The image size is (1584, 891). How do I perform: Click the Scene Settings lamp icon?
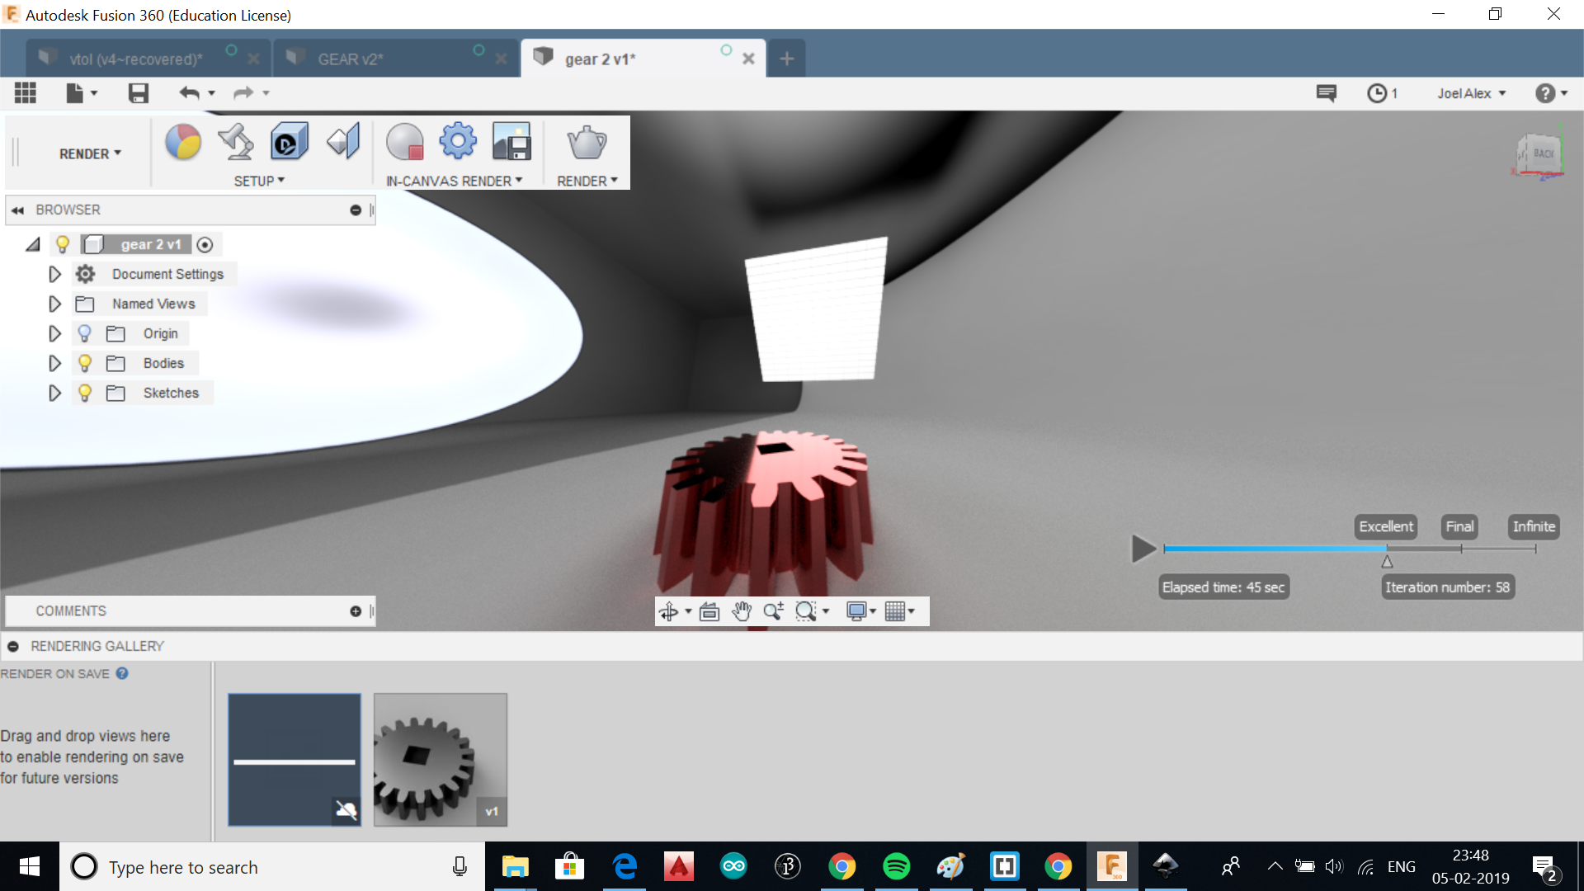pyautogui.click(x=235, y=142)
